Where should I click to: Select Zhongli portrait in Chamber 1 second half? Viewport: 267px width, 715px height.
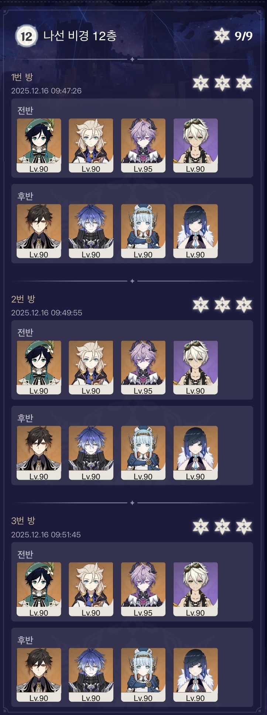[x=39, y=231]
